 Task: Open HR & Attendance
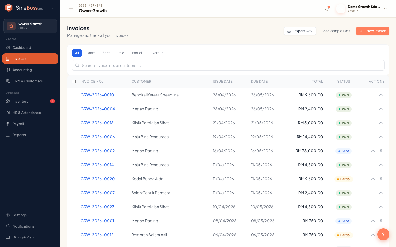30,113
